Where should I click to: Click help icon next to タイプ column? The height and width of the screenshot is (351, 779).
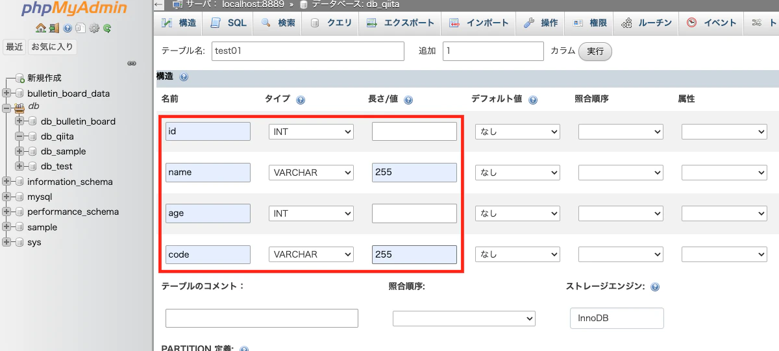pyautogui.click(x=301, y=100)
